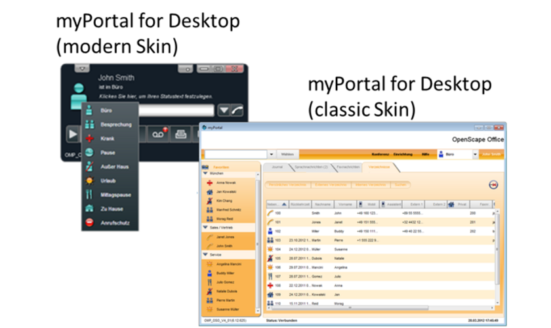551x328 pixels.
Task: Click the John Smith name in orange header
Action: tap(491, 154)
